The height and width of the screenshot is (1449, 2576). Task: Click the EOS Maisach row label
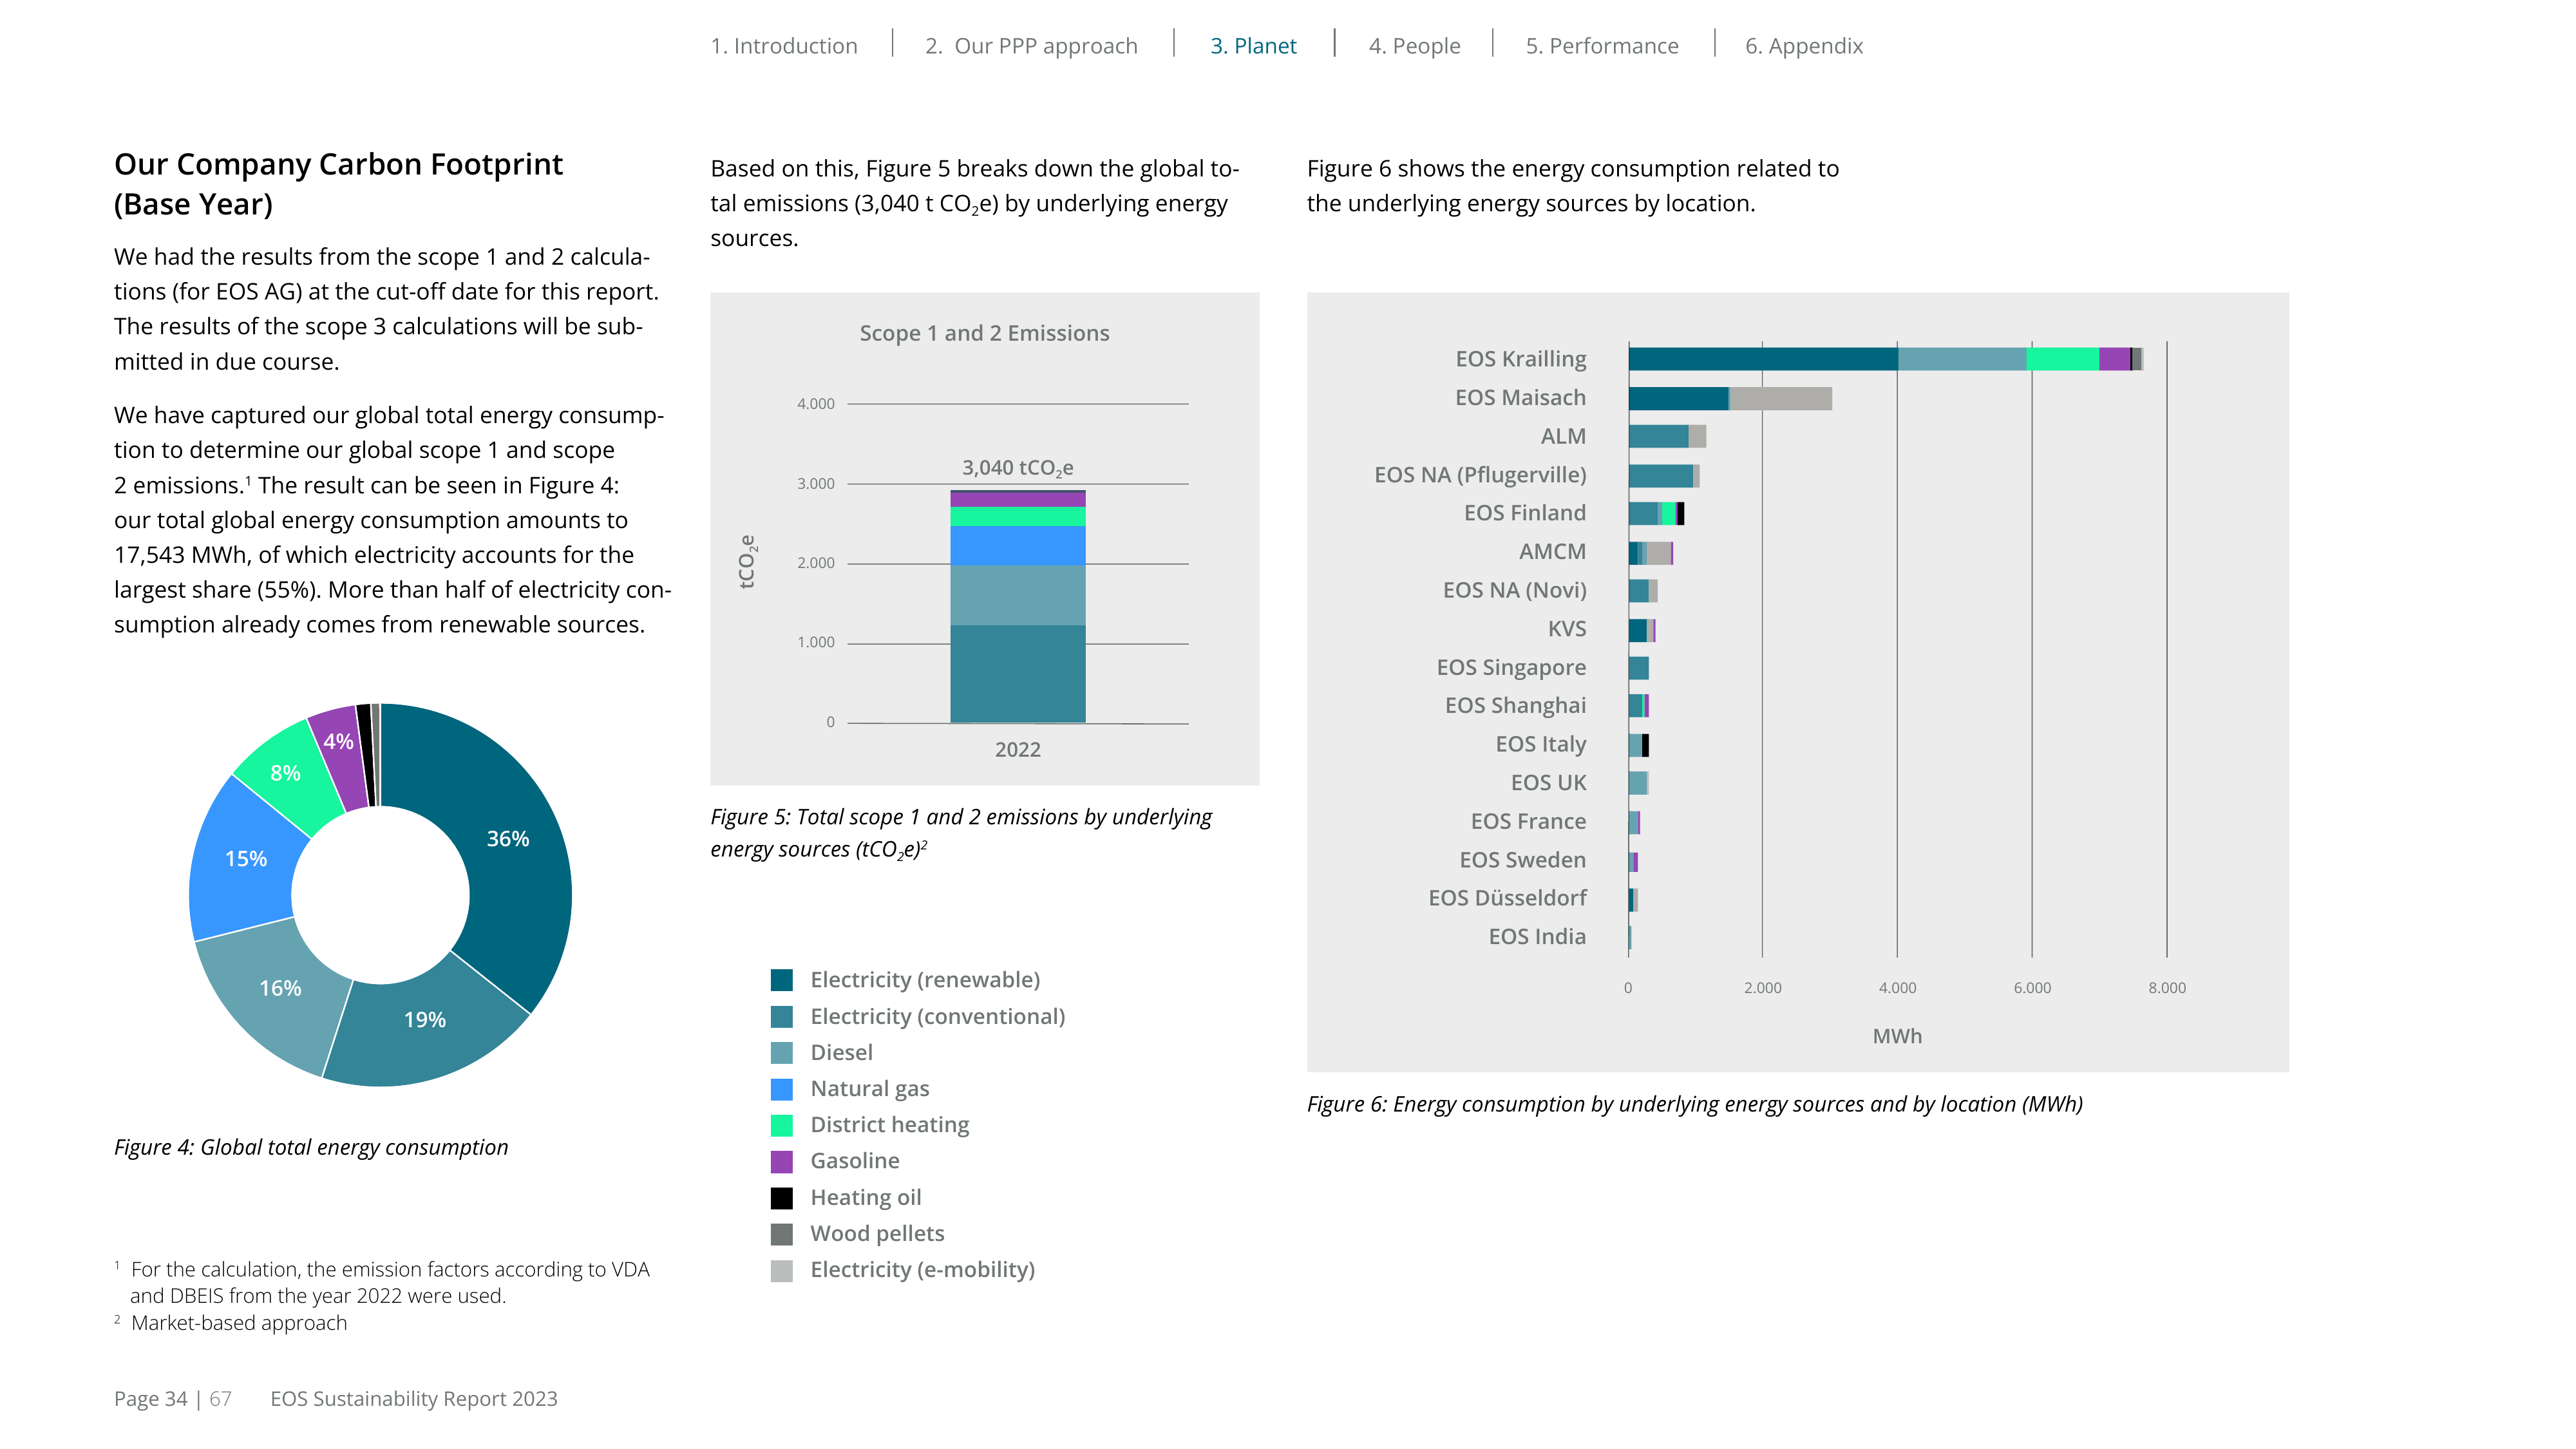point(1521,398)
